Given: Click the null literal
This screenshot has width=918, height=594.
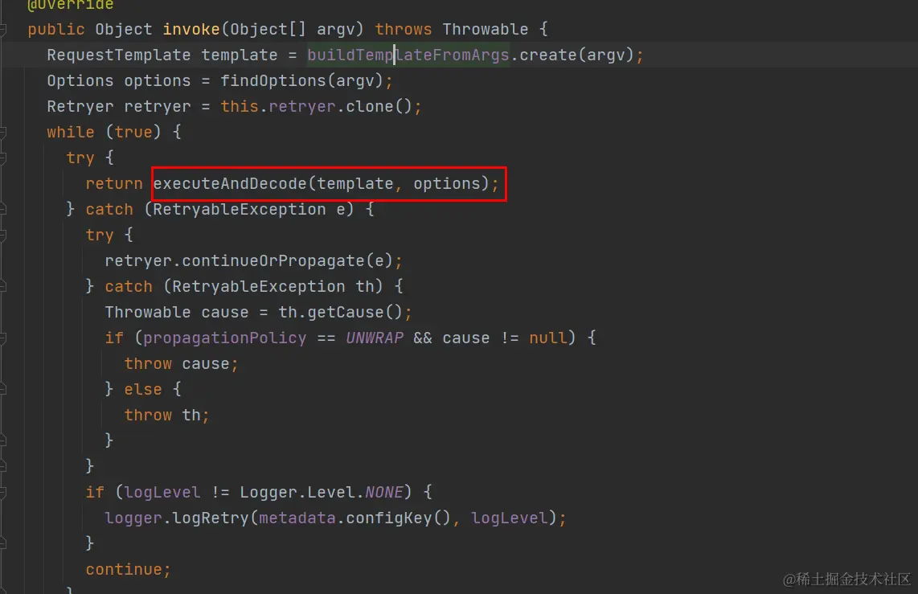Looking at the screenshot, I should 547,338.
